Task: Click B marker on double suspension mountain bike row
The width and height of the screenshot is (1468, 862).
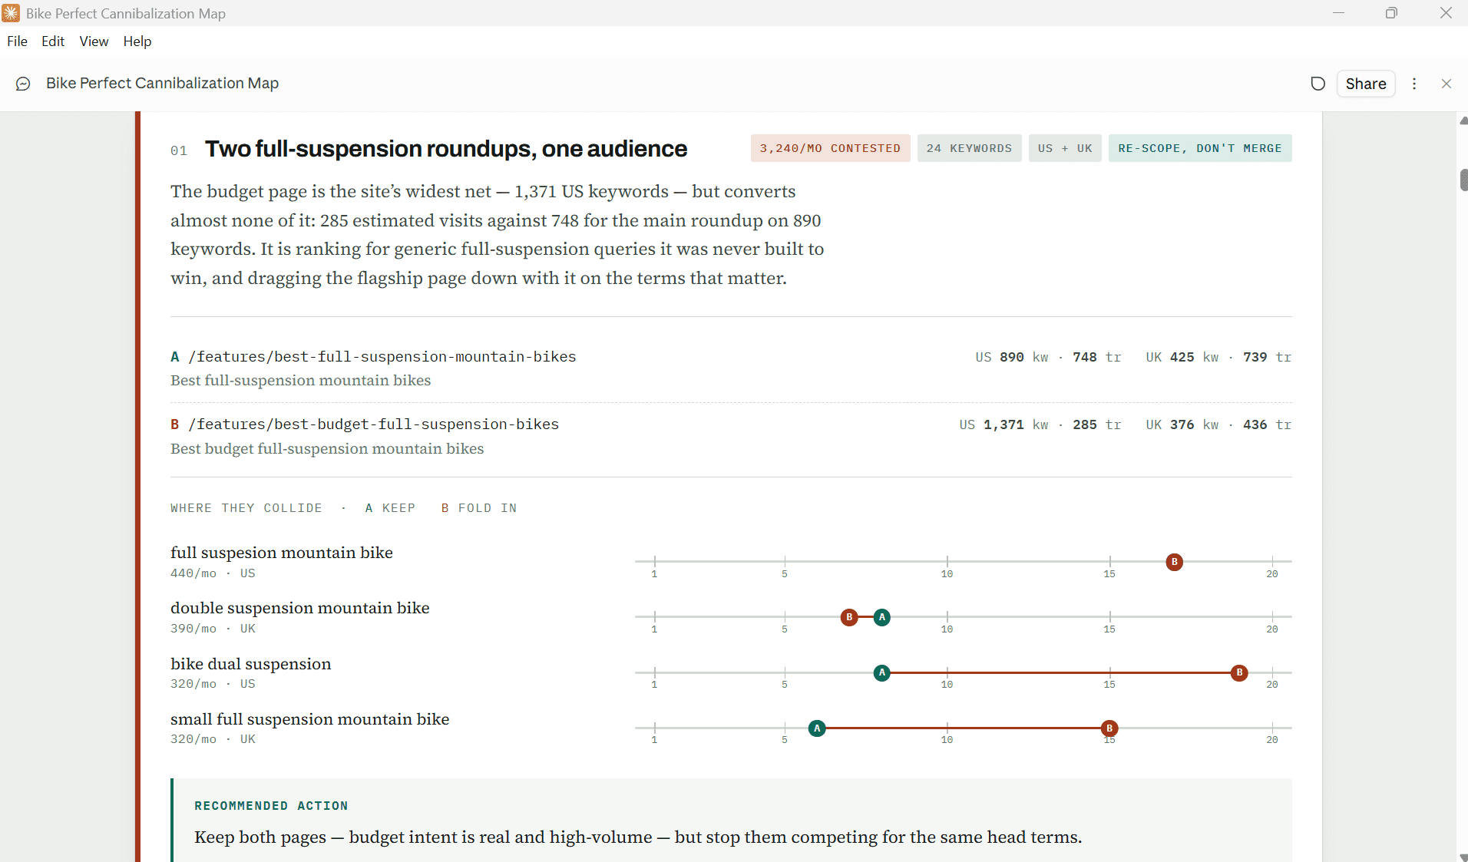Action: click(849, 617)
